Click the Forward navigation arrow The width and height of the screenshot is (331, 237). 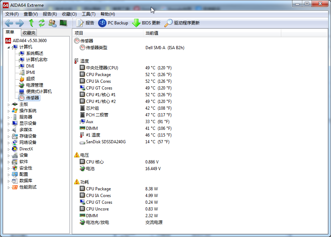point(19,23)
